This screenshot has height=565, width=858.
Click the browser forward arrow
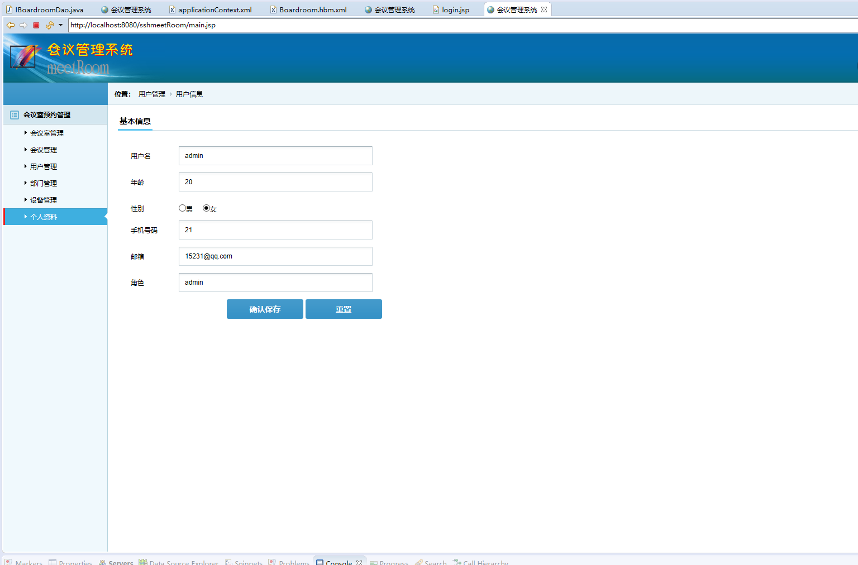pos(23,25)
